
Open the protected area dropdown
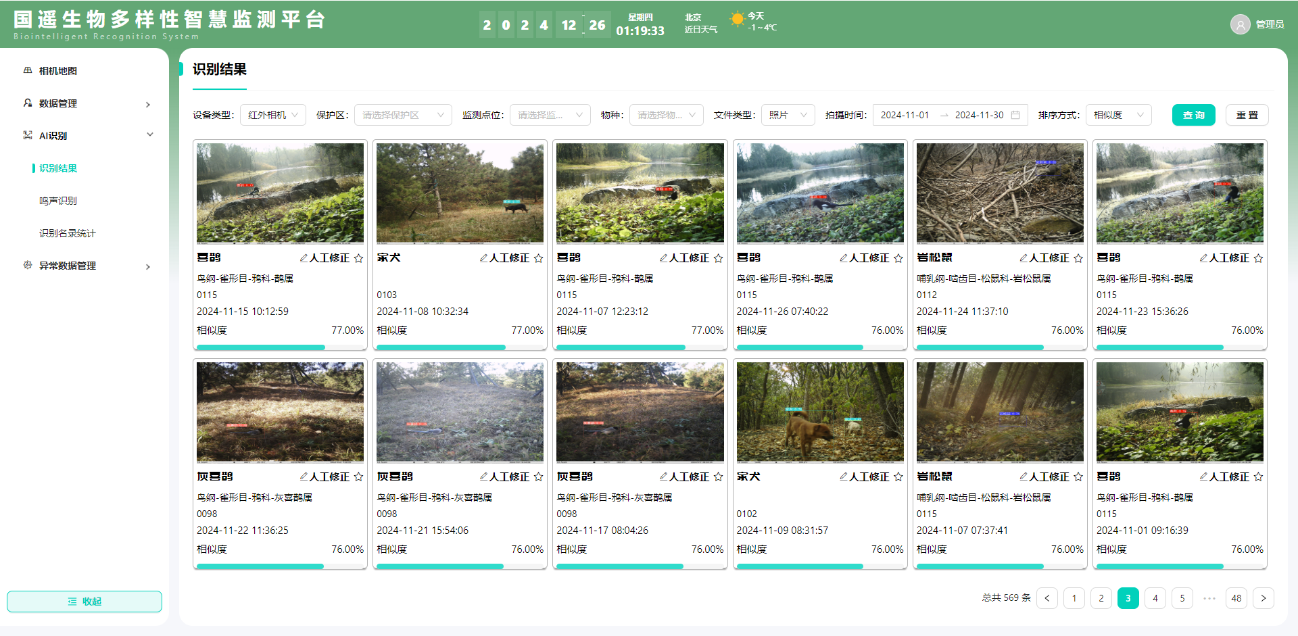(403, 115)
